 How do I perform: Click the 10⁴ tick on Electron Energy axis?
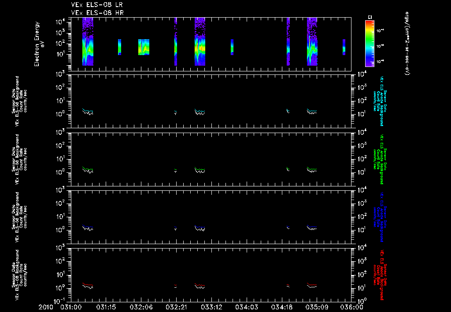tap(60, 22)
